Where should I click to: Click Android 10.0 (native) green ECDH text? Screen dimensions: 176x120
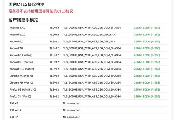[x=147, y=69]
